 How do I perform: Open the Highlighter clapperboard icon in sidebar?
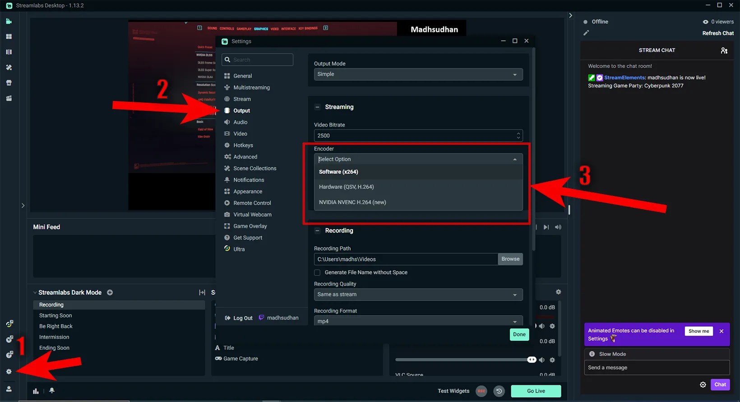point(9,98)
